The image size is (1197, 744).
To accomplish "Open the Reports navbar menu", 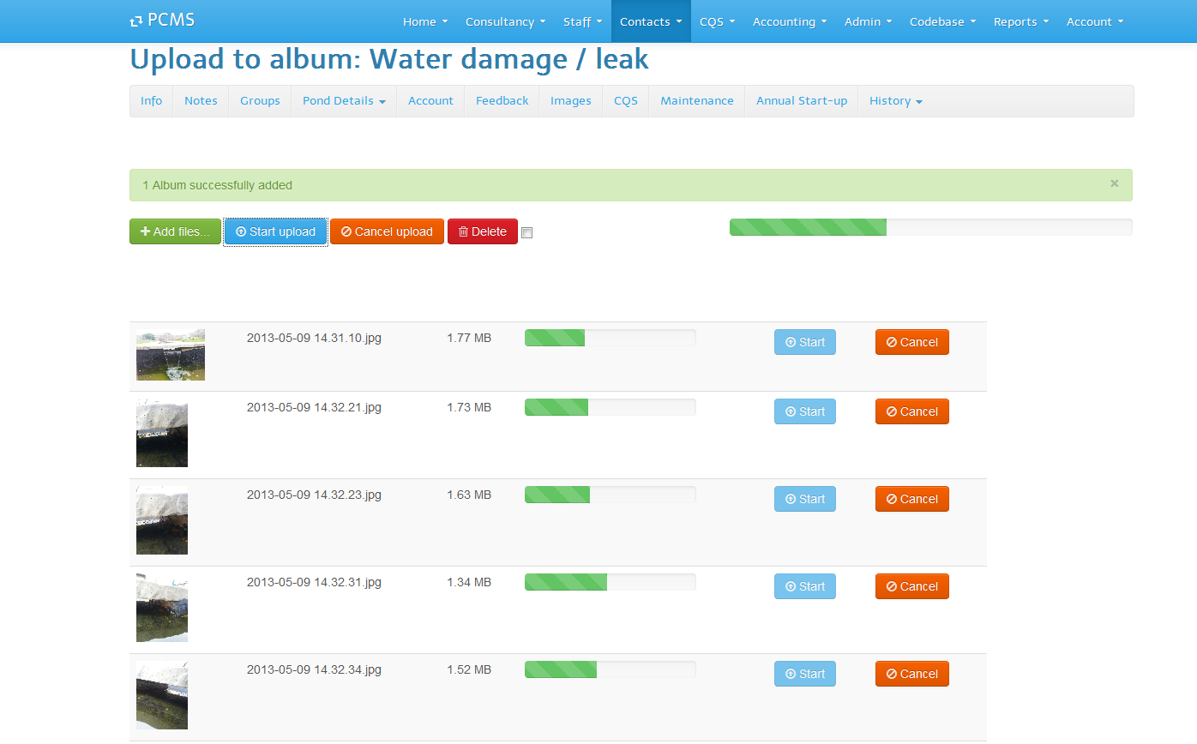I will coord(1020,21).
